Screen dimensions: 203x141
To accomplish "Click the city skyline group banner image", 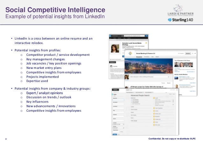I will pos(149,66).
